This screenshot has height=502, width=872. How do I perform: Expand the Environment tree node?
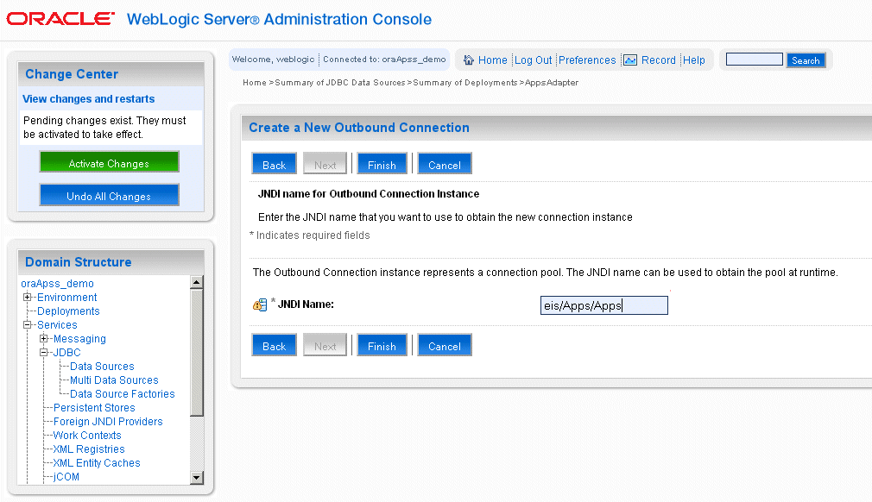click(27, 297)
